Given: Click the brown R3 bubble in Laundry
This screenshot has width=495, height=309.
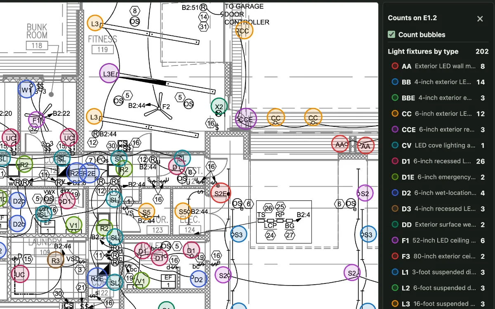Looking at the screenshot, I should pos(55,260).
